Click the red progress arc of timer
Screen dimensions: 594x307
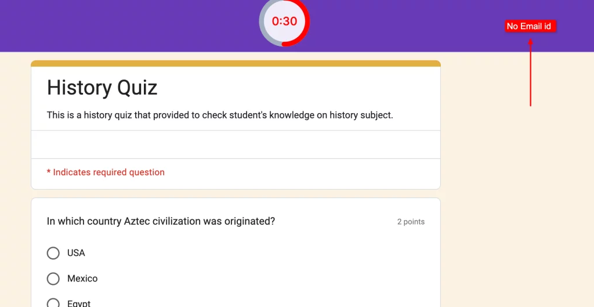(306, 26)
